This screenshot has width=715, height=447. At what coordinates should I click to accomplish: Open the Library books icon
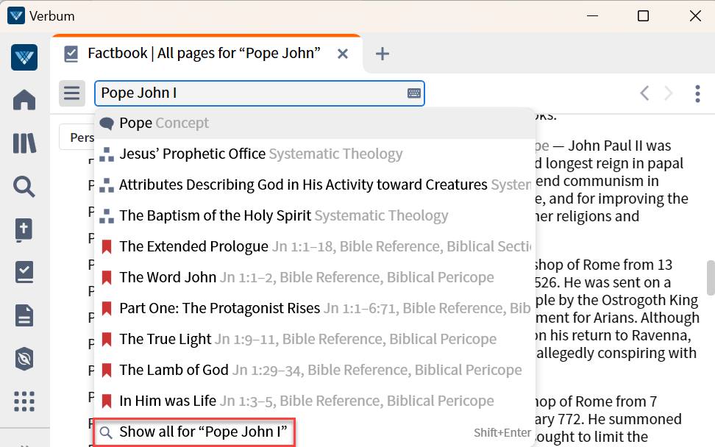click(x=24, y=143)
